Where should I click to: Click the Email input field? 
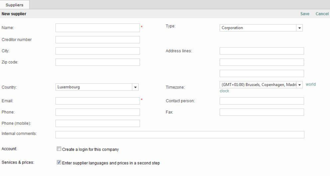pos(98,101)
